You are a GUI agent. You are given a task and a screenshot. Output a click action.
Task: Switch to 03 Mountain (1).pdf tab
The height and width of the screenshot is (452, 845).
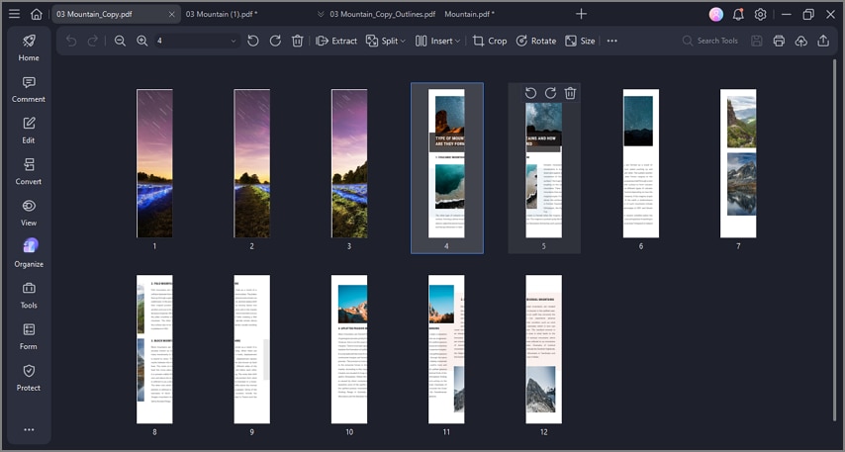(x=222, y=14)
